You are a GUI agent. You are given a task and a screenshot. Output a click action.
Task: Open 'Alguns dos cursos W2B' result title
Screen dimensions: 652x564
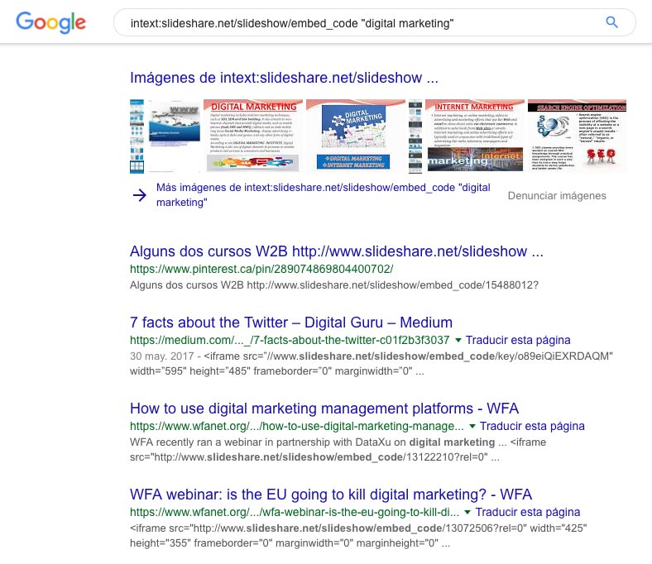coord(336,251)
